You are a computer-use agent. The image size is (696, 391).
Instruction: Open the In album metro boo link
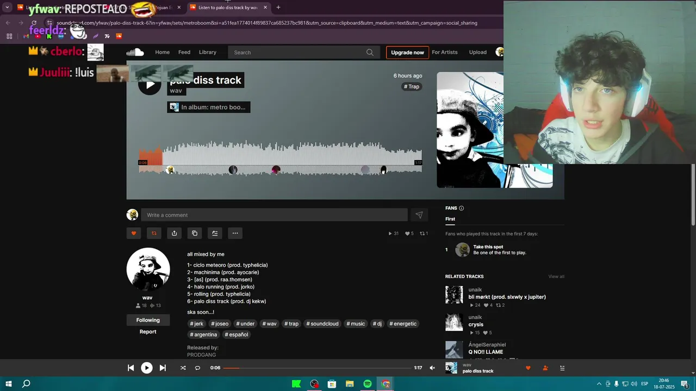click(209, 107)
